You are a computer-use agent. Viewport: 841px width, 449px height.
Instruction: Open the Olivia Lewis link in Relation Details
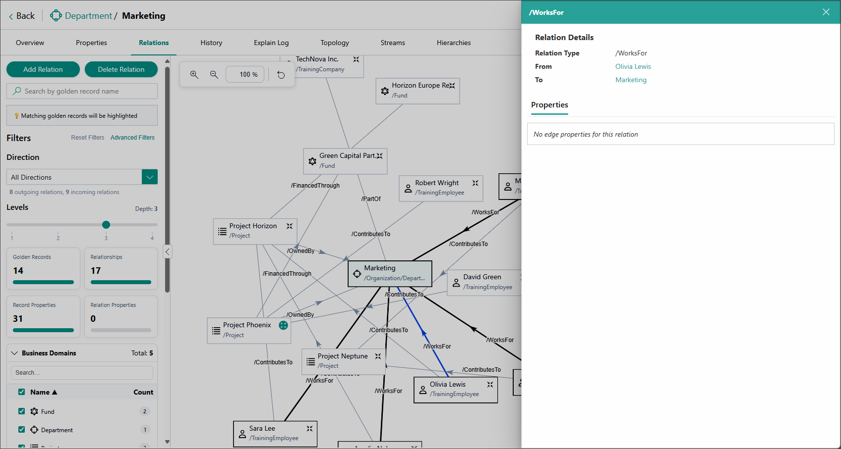pos(633,66)
